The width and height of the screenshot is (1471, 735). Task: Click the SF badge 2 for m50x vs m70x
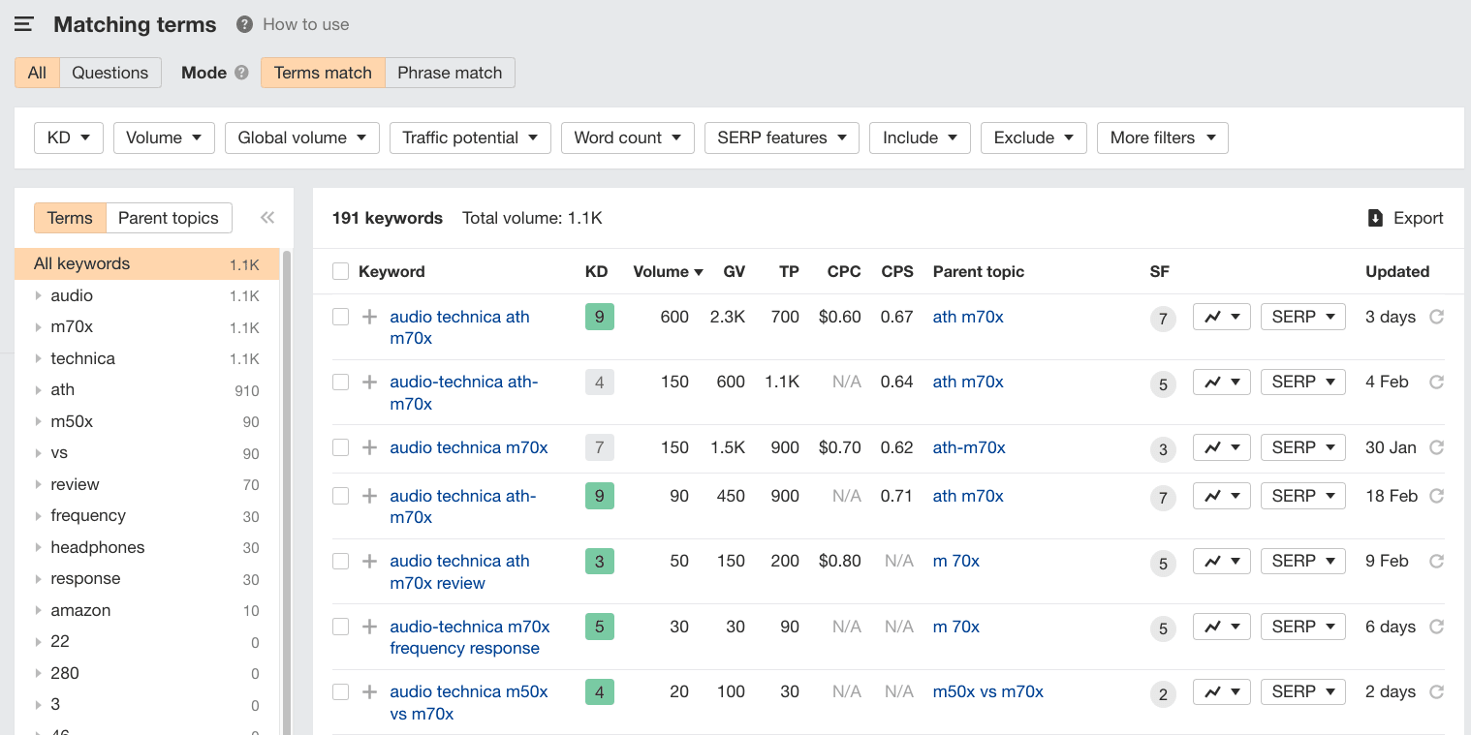coord(1163,693)
